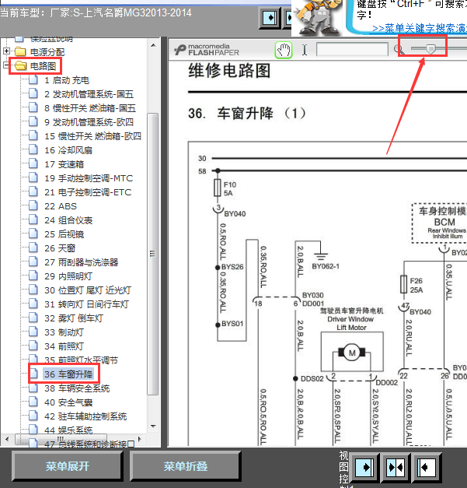Click bottom view-control center-split button
467x488 pixels.
pos(396,467)
